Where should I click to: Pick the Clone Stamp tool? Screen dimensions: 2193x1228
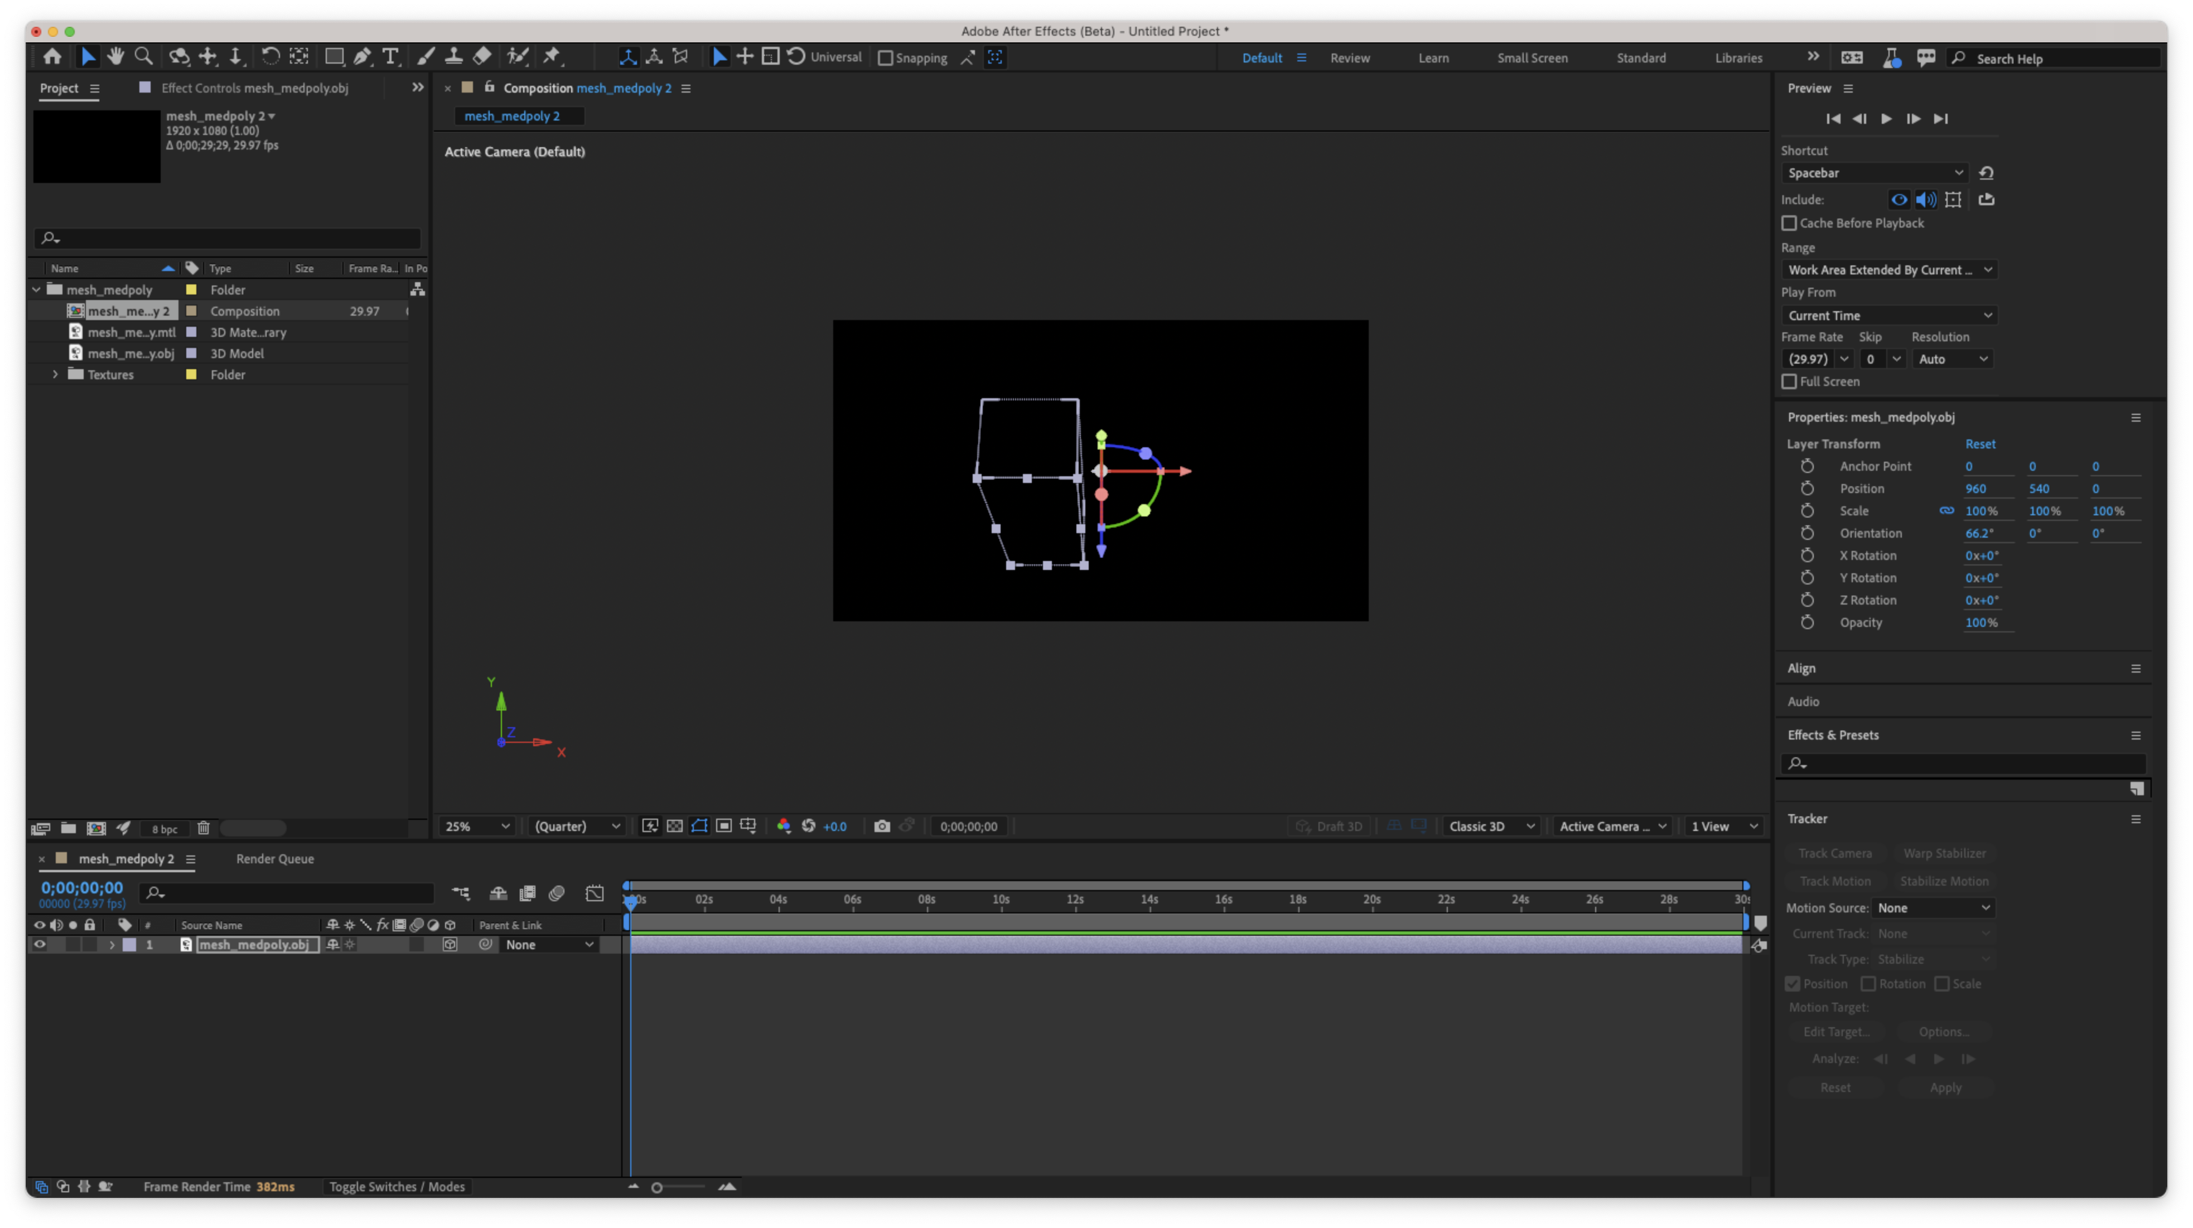point(454,56)
